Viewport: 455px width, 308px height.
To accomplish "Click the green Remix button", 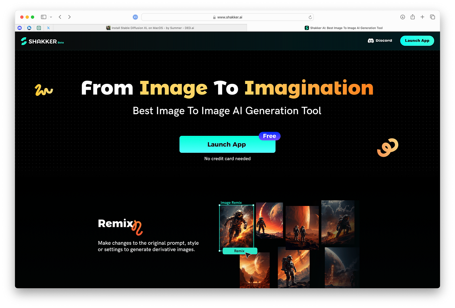I will (240, 251).
